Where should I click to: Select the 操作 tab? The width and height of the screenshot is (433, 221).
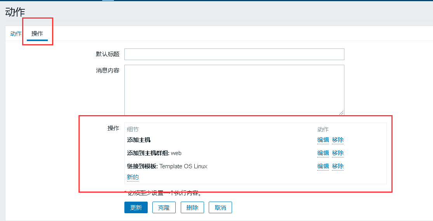pyautogui.click(x=37, y=34)
